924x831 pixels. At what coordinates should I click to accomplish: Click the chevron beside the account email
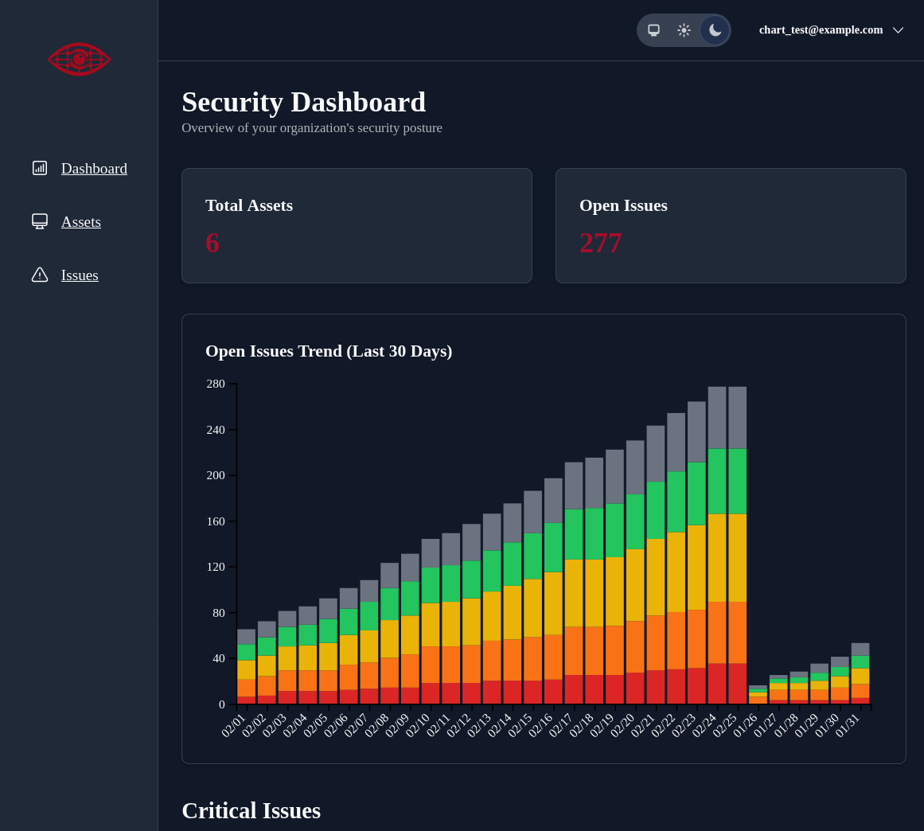(x=899, y=30)
